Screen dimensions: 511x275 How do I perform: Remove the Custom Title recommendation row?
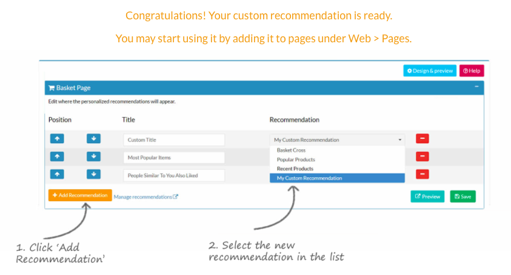click(422, 138)
